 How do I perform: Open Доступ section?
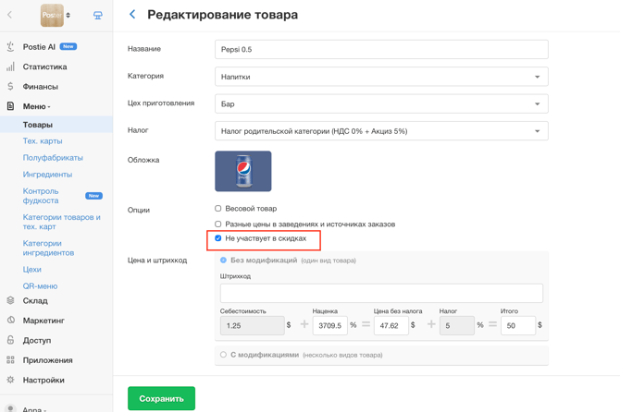pos(37,340)
